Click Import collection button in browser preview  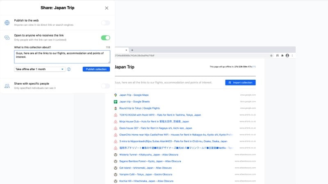pos(240,83)
